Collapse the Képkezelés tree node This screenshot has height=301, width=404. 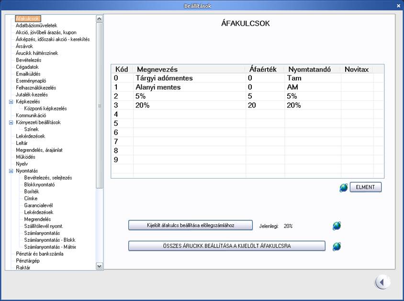pos(11,102)
